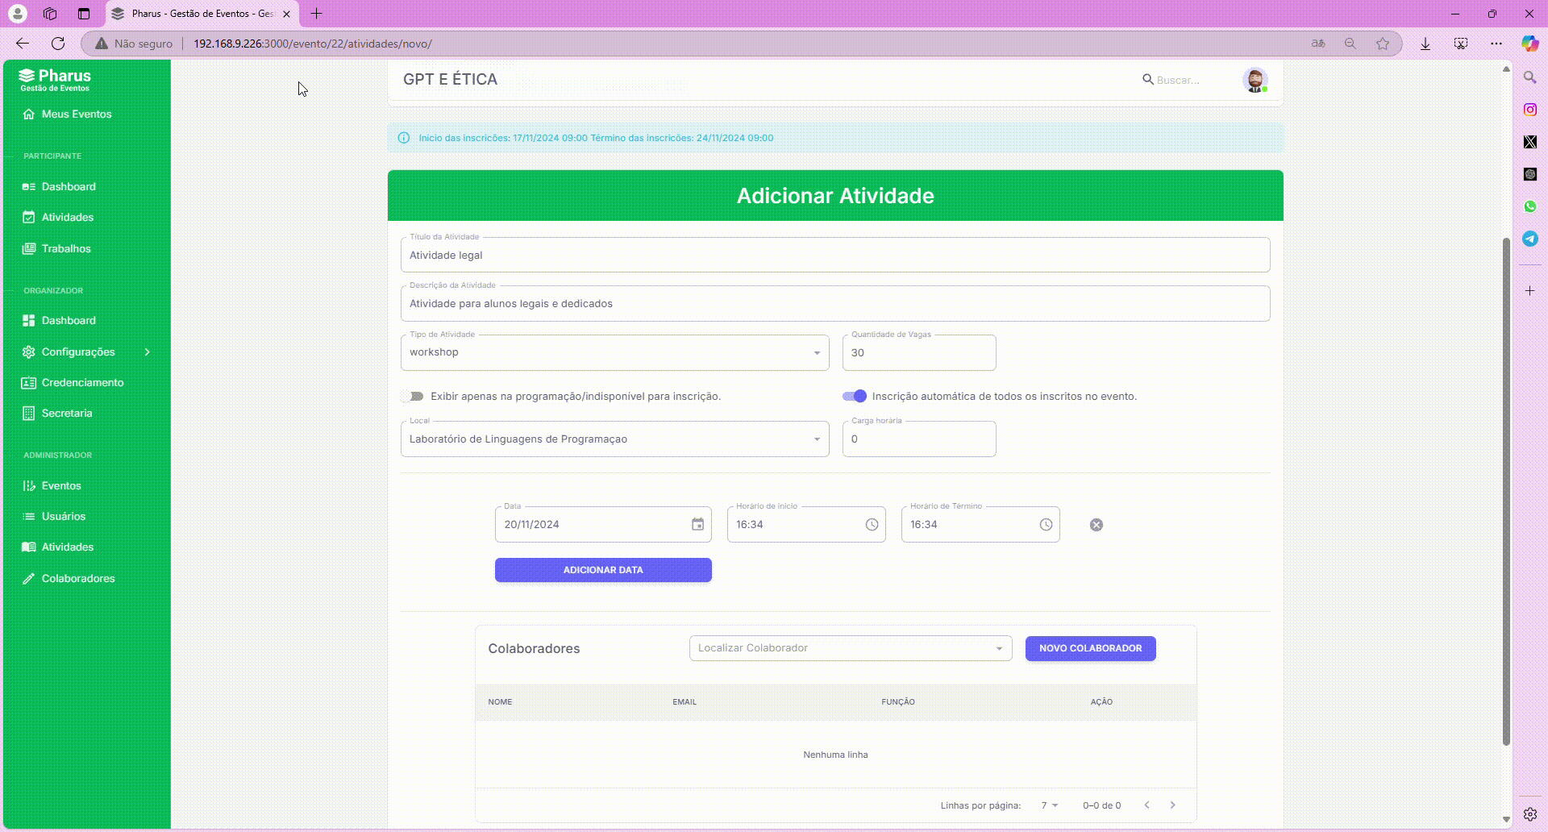
Task: Click the NOVO COLABORADOR button
Action: pos(1090,648)
